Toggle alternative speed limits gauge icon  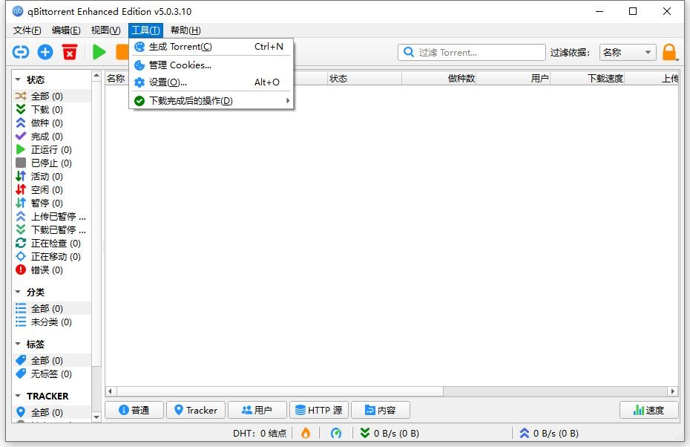[x=336, y=433]
